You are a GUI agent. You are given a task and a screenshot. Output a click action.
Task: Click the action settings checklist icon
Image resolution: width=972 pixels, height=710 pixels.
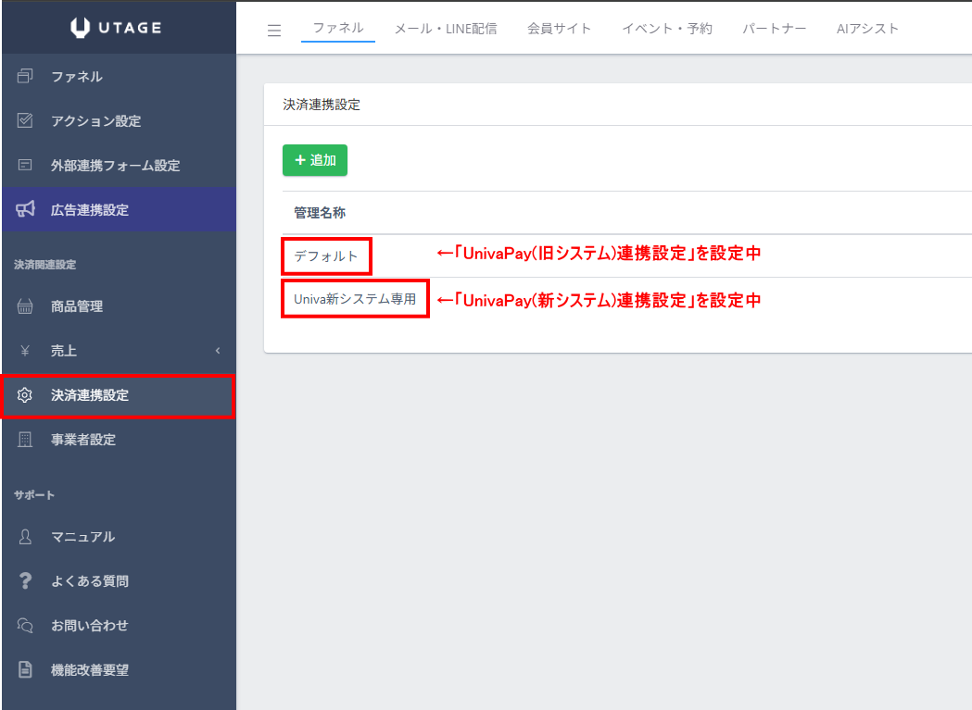tap(25, 121)
